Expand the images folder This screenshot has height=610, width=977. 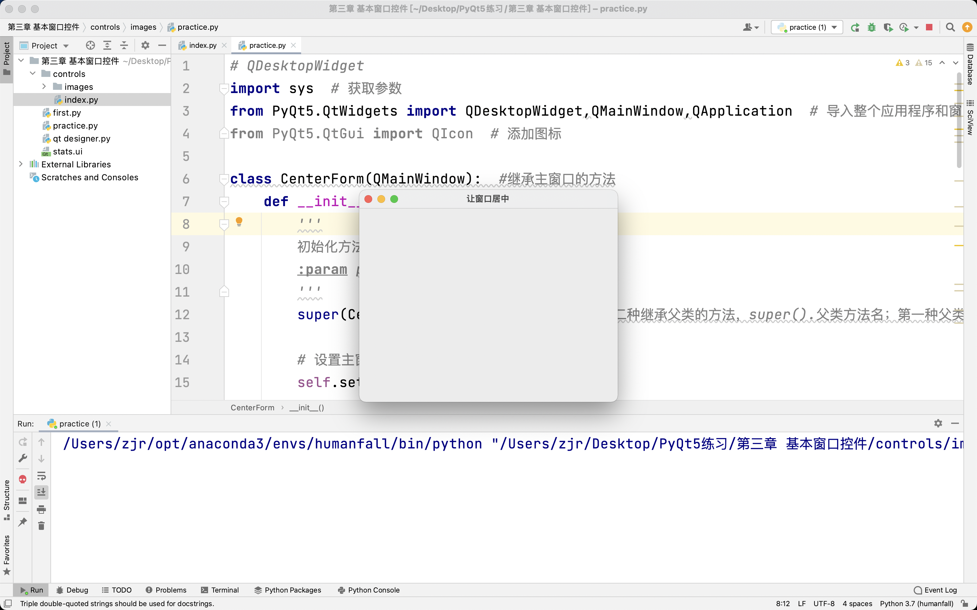click(x=44, y=86)
